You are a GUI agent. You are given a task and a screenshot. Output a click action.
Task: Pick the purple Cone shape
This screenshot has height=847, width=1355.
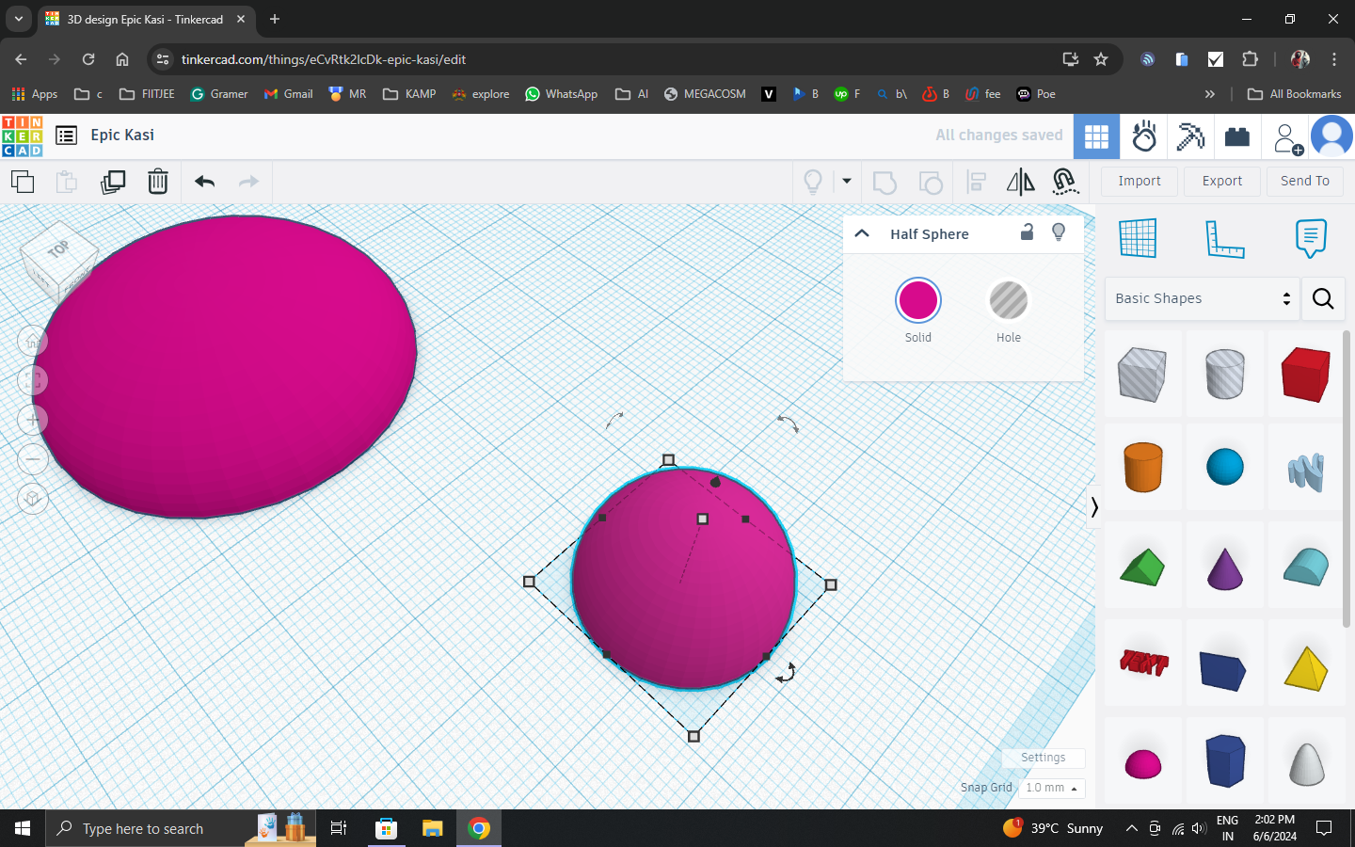pos(1224,568)
